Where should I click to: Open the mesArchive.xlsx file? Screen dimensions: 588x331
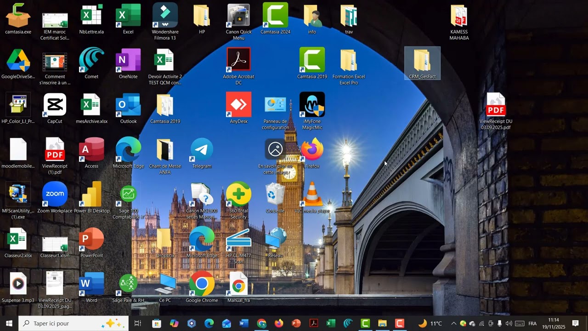pos(91,109)
